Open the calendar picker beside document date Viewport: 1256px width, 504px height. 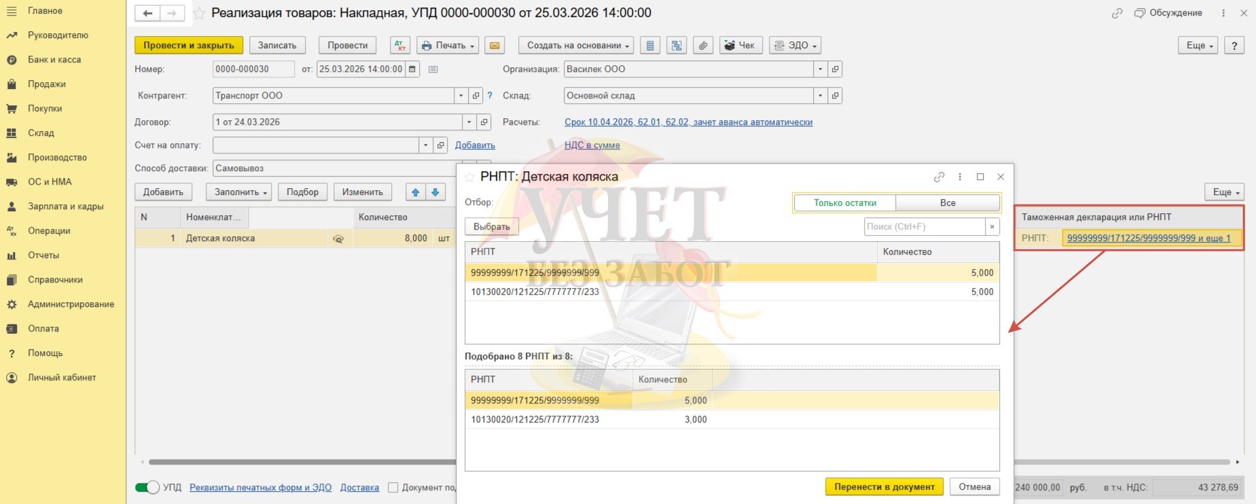coord(412,69)
